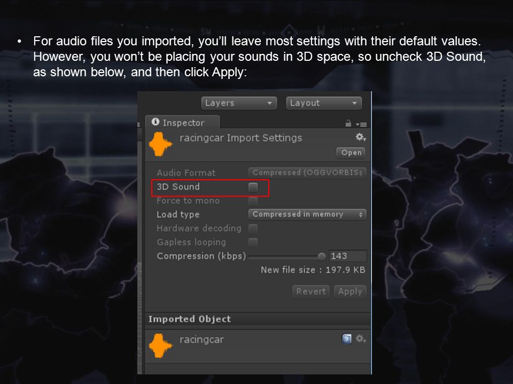Open the Layers dropdown
Screen dimensions: 513x384
239,103
